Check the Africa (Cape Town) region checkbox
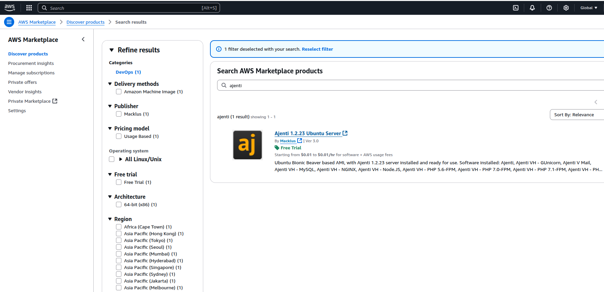 point(119,227)
